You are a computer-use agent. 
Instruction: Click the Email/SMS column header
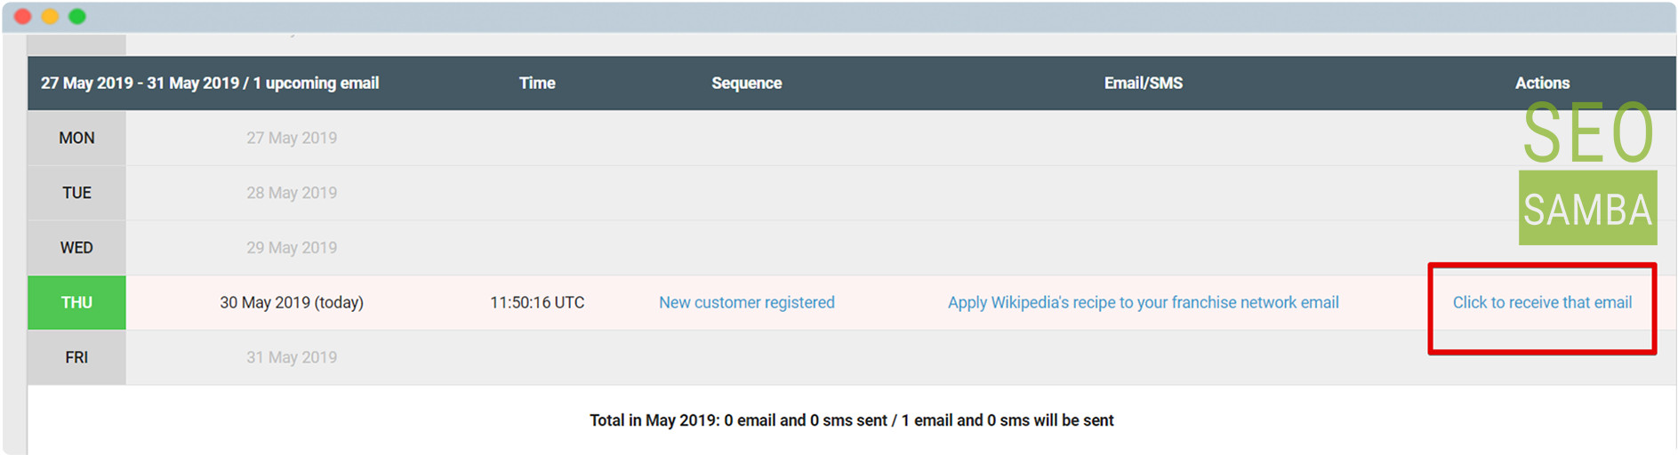tap(1144, 83)
